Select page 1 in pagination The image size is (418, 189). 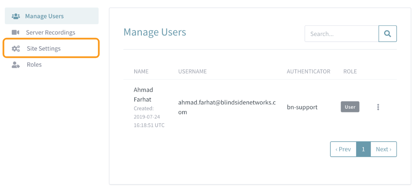click(363, 149)
